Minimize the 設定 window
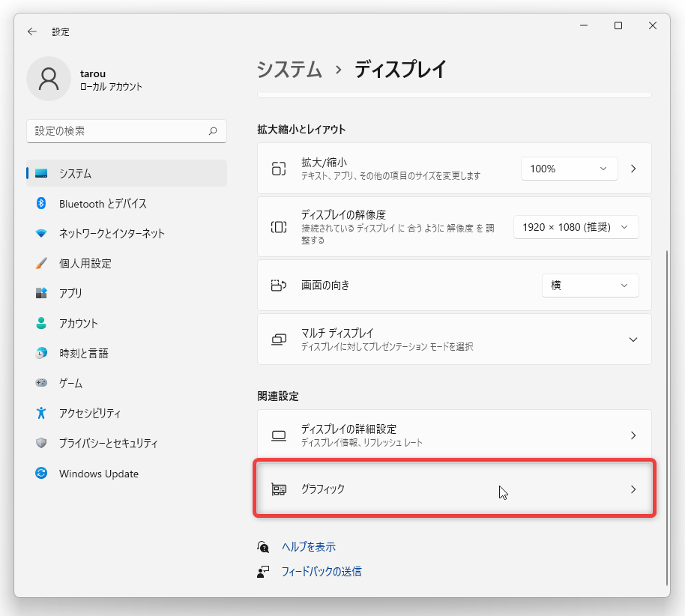The height and width of the screenshot is (616, 685). click(x=584, y=25)
